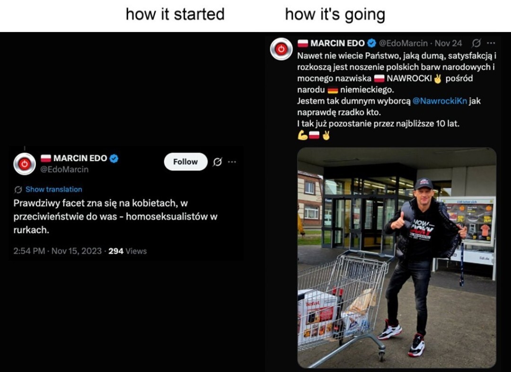This screenshot has width=511, height=372.
Task: Click Show translation link
Action: 54,189
